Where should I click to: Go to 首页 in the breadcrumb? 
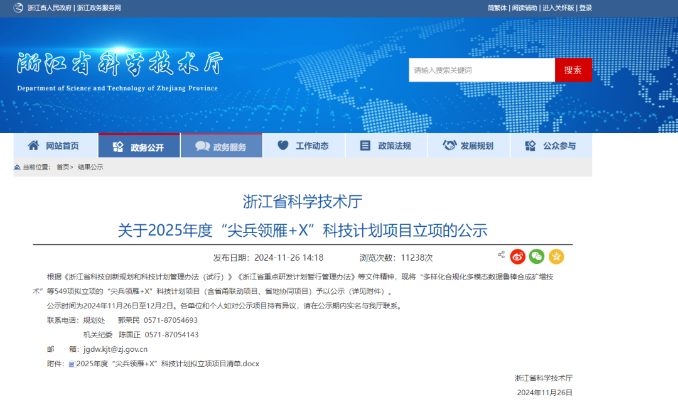point(63,167)
